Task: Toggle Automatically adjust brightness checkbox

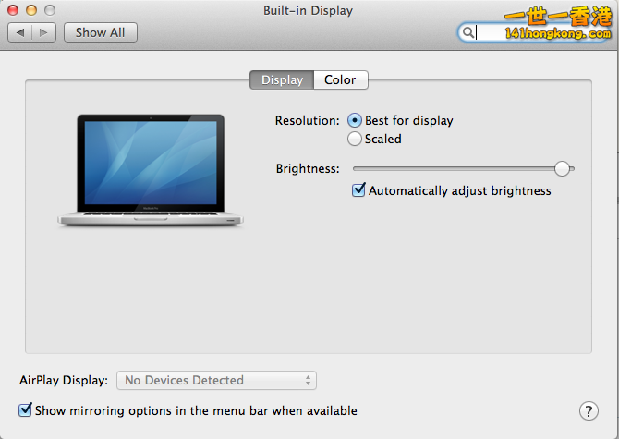Action: coord(358,190)
